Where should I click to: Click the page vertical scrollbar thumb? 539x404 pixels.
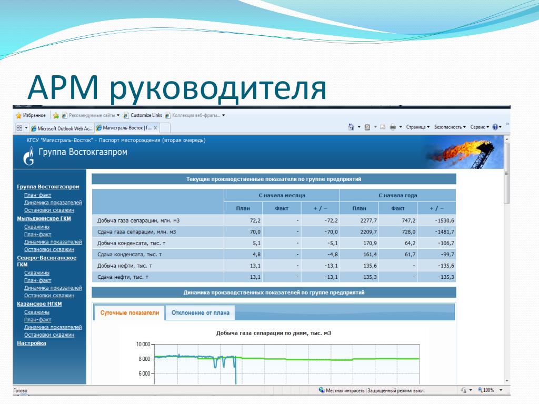[507, 174]
